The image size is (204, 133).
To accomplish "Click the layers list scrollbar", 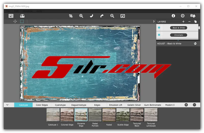I will coord(199,28).
